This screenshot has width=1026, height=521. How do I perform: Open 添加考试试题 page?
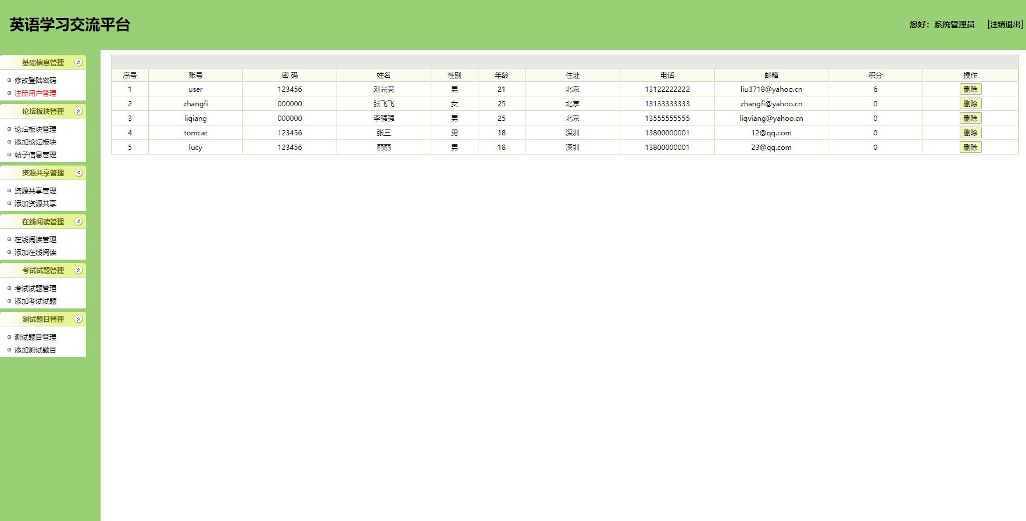pyautogui.click(x=35, y=301)
